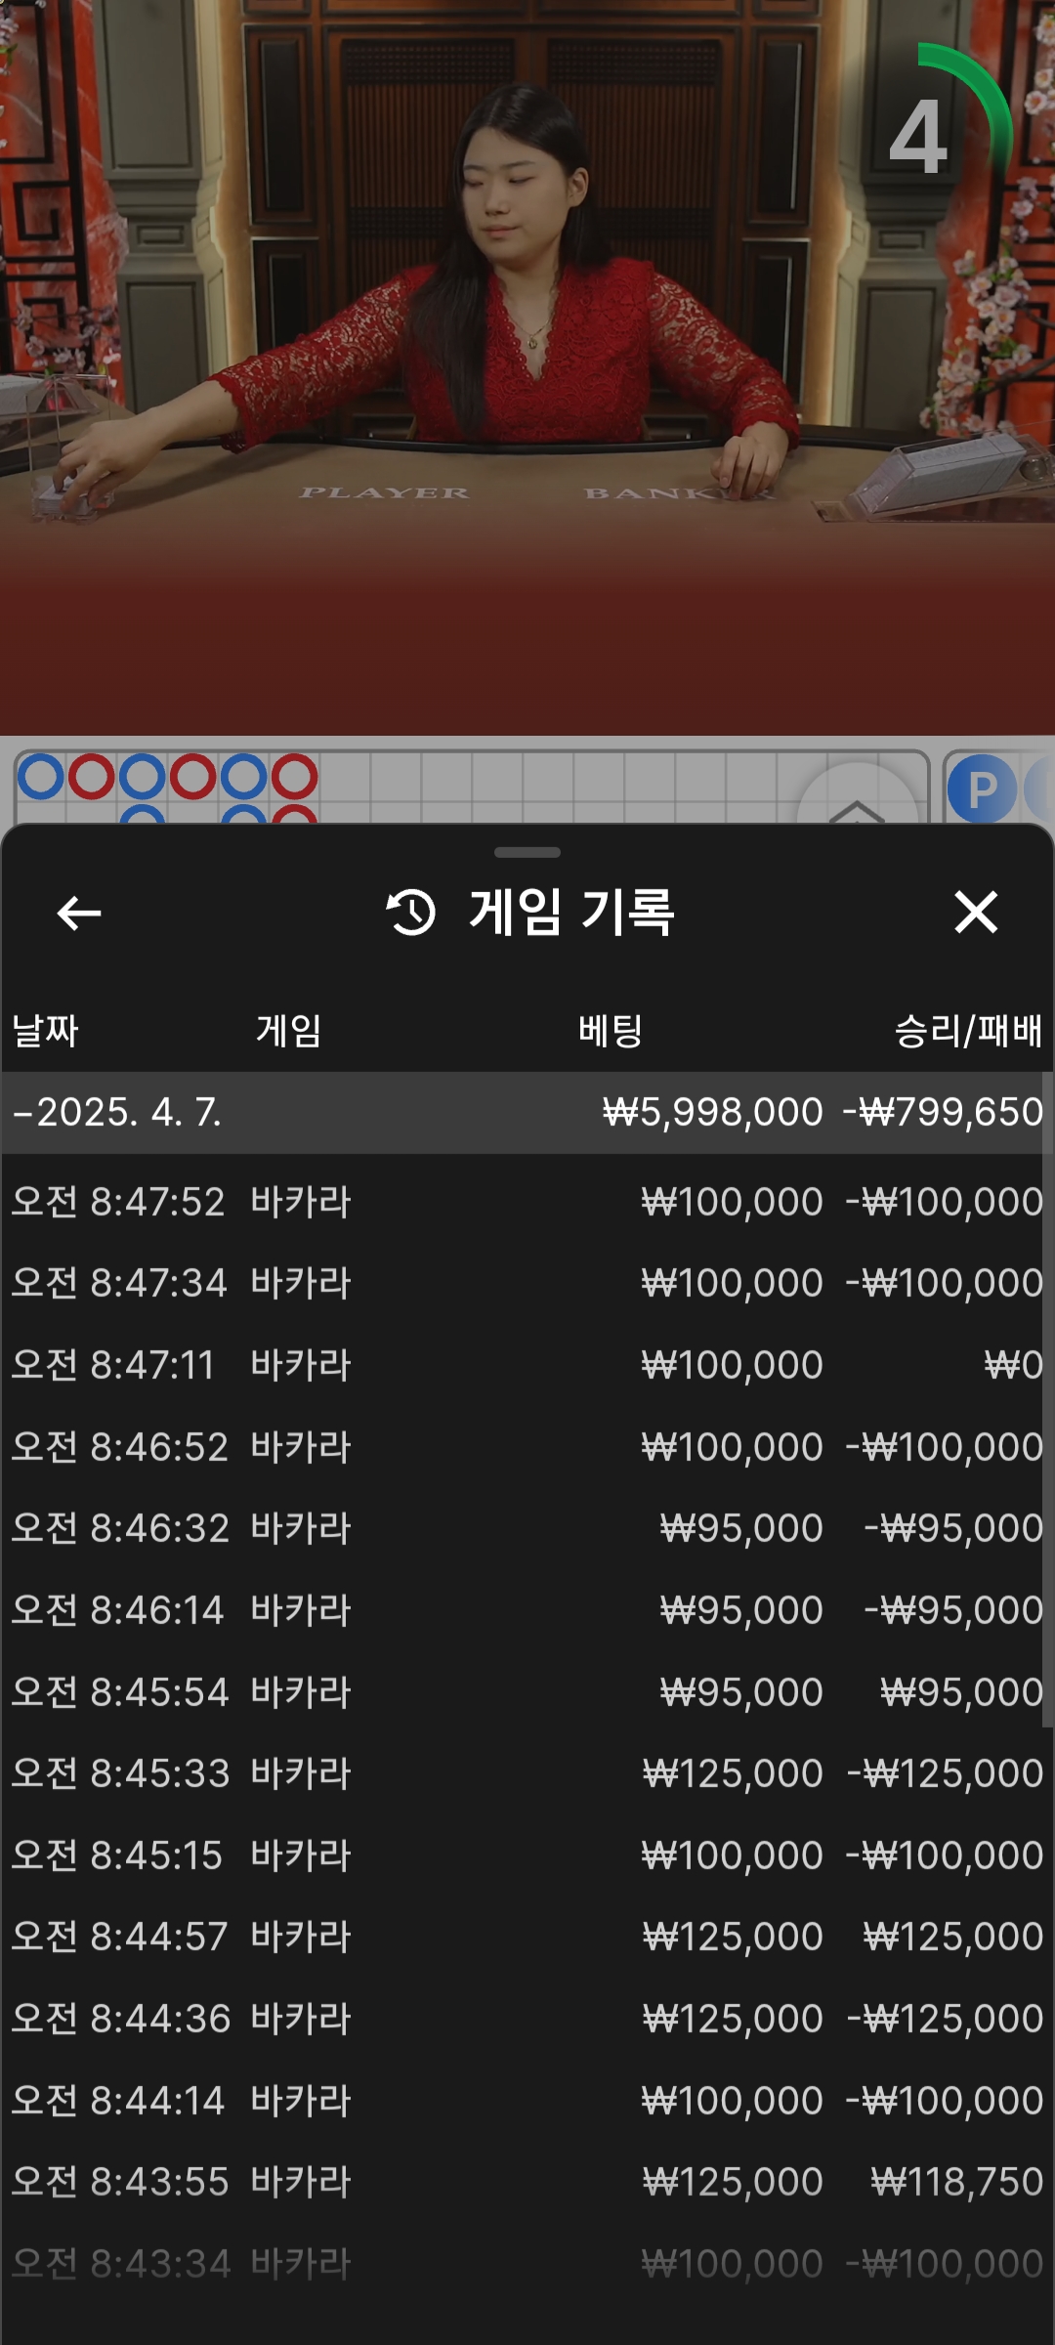Click the 날짜 column header
1055x2345 pixels.
(45, 1031)
